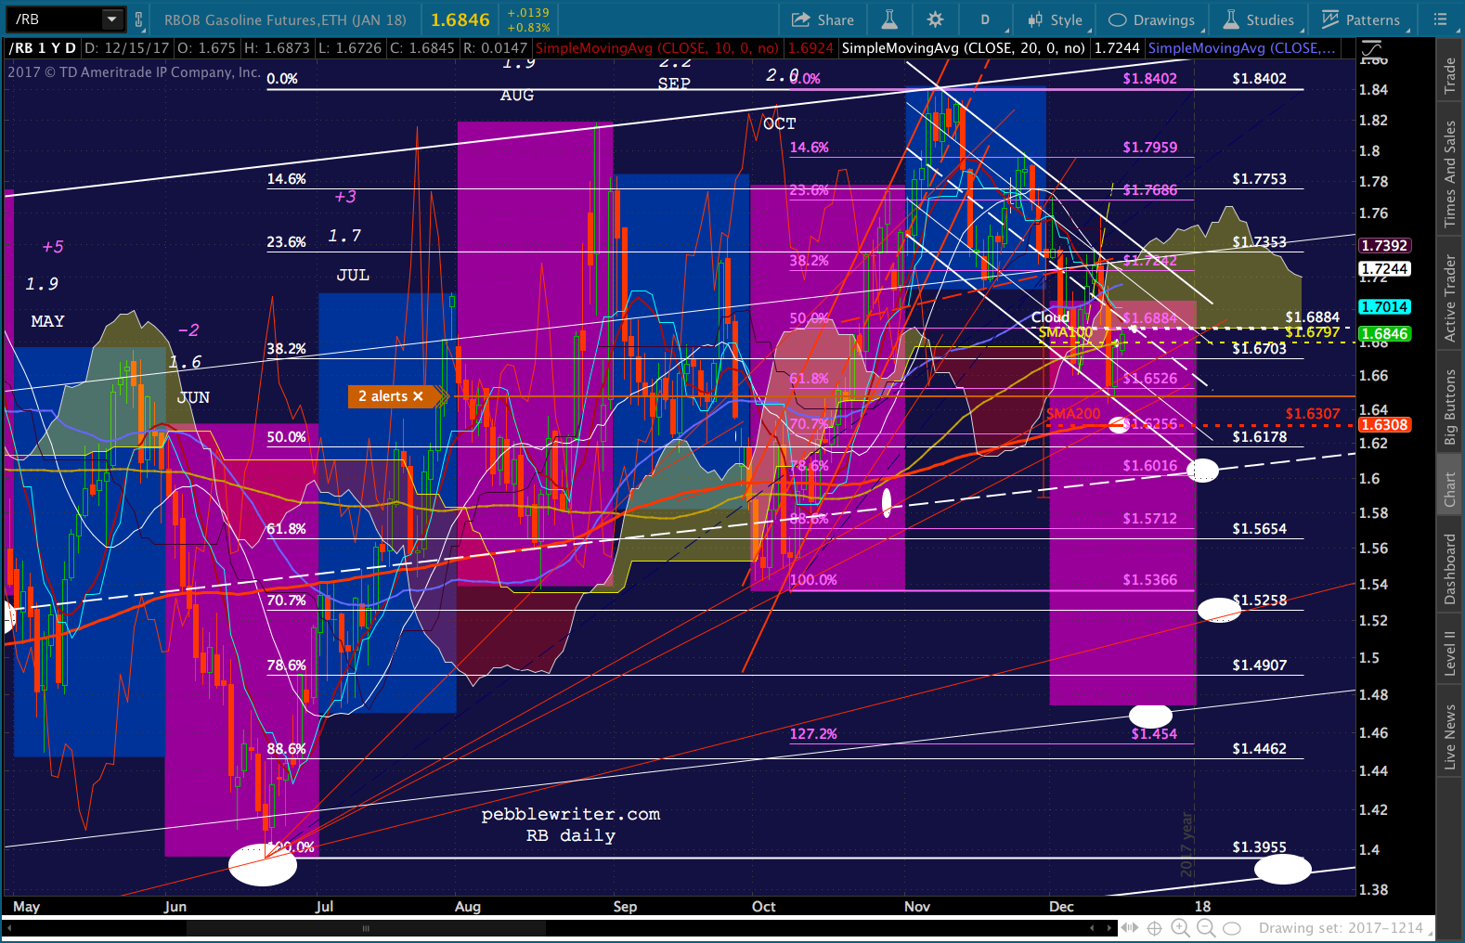Open the Live News sidebar tab

click(x=1450, y=736)
